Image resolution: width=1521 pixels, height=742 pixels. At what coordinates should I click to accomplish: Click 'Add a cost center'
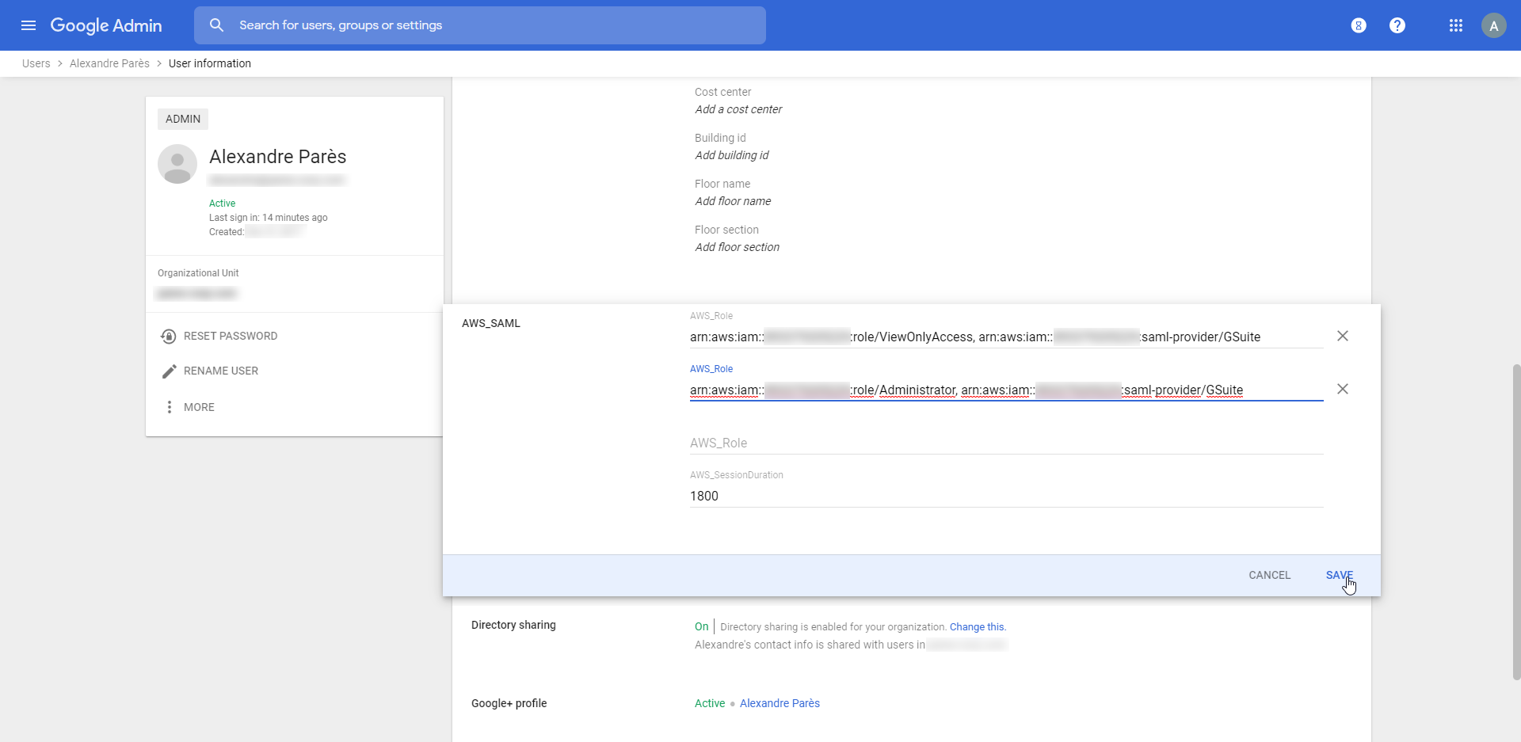pyautogui.click(x=738, y=109)
